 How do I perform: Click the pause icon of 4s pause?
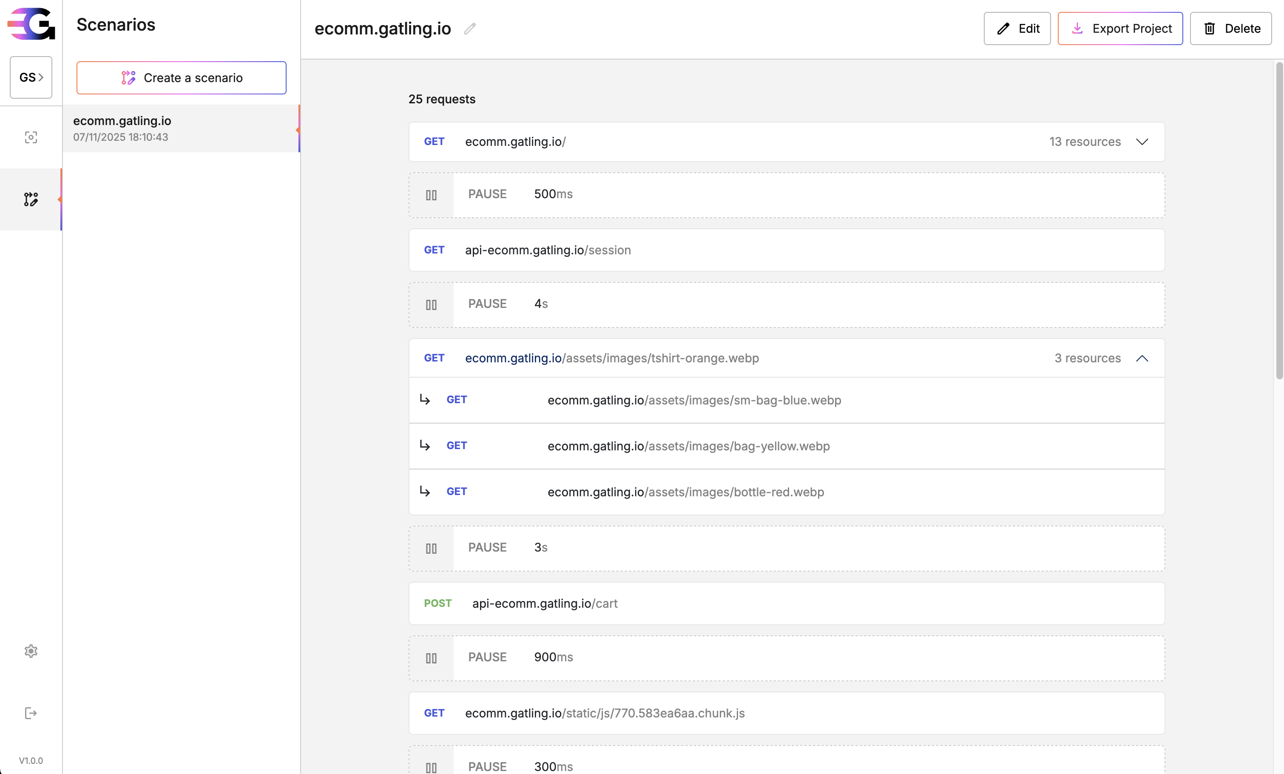pyautogui.click(x=431, y=305)
